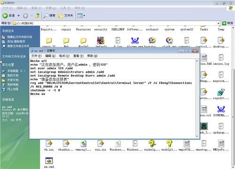Viewport: 235px width, 169px height.
Task: Click Add/Remove Programs link in sidebar
Action: pos(16,41)
